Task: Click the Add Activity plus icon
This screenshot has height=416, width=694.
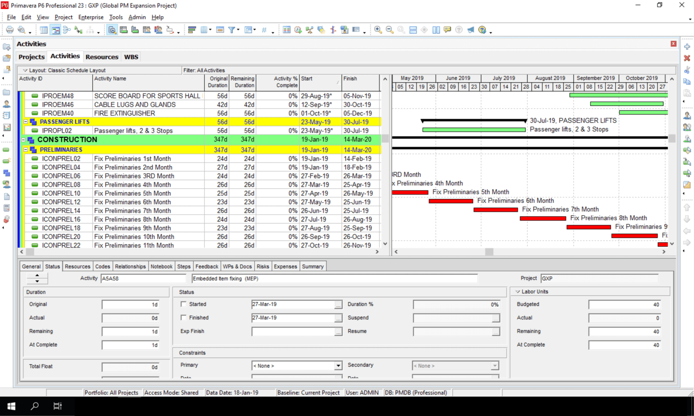Action: coord(687,46)
